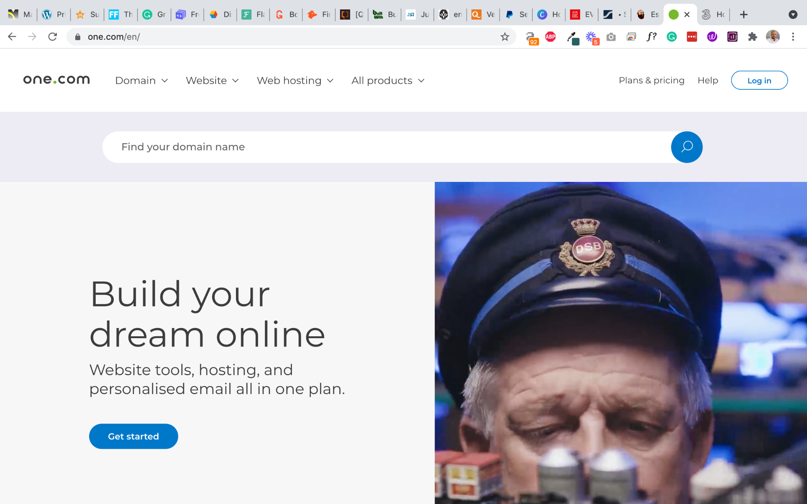Expand the Website dropdown menu
The image size is (807, 504).
(x=212, y=80)
